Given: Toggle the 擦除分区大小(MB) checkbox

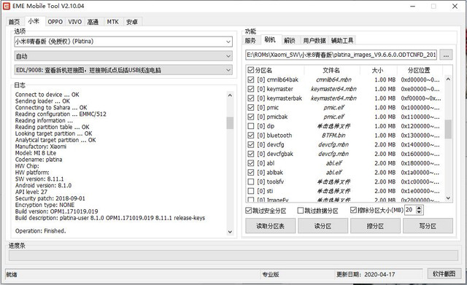Looking at the screenshot, I should (353, 210).
